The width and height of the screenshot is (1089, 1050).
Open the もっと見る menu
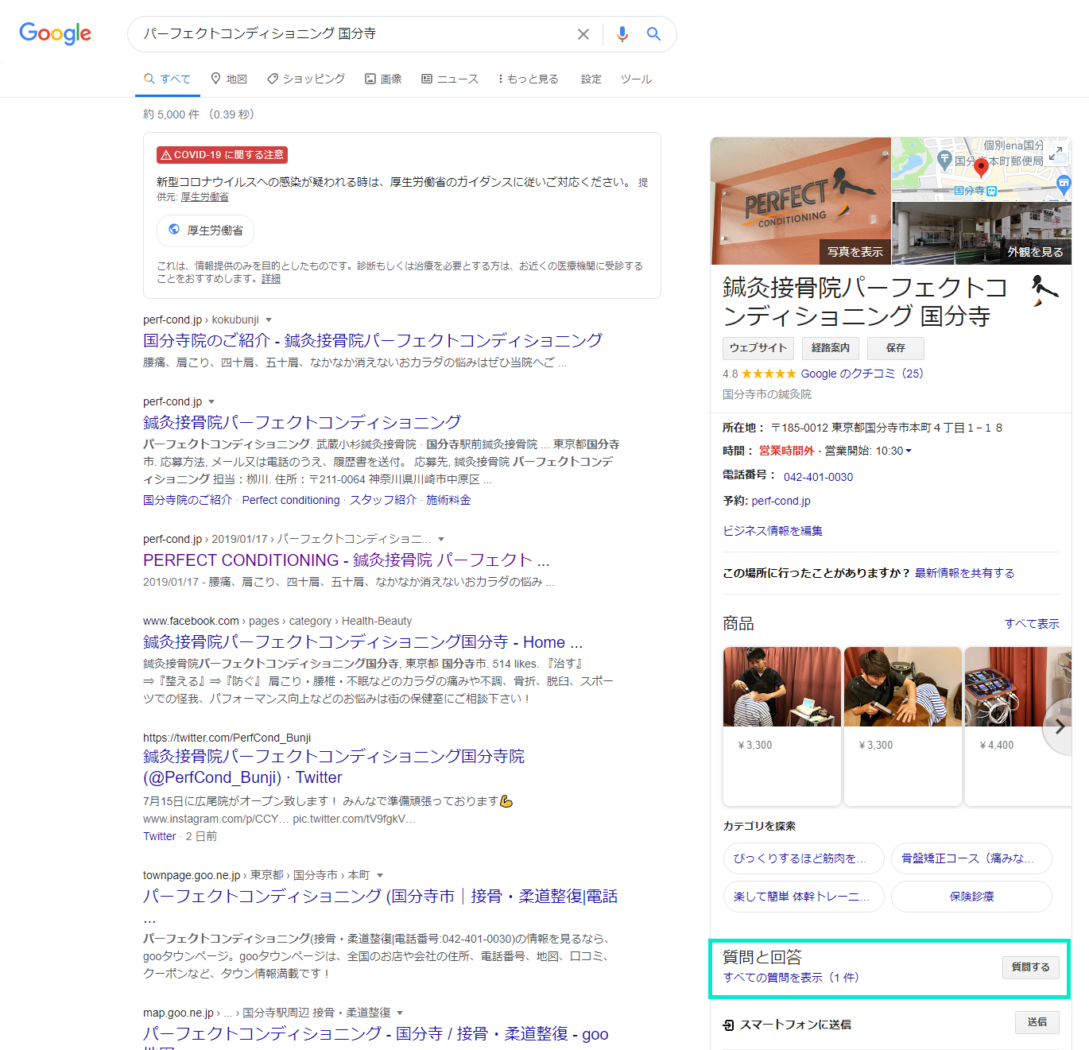point(529,79)
